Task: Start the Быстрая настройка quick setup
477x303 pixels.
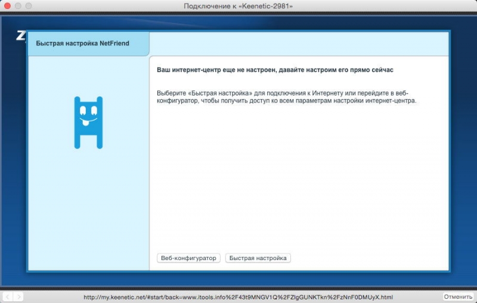Action: click(258, 258)
